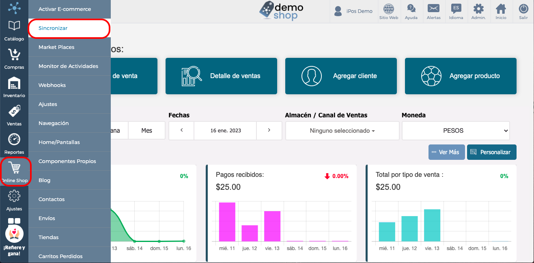Open the Ayuda help icon
Image resolution: width=534 pixels, height=263 pixels.
pyautogui.click(x=411, y=11)
